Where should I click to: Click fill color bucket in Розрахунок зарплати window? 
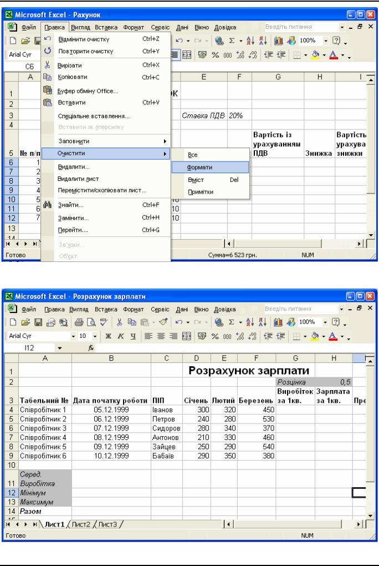pos(315,336)
